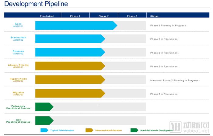Screen dimensions: 213x136
Task: Select the Phase 2 column header
Action: click(x=103, y=16)
